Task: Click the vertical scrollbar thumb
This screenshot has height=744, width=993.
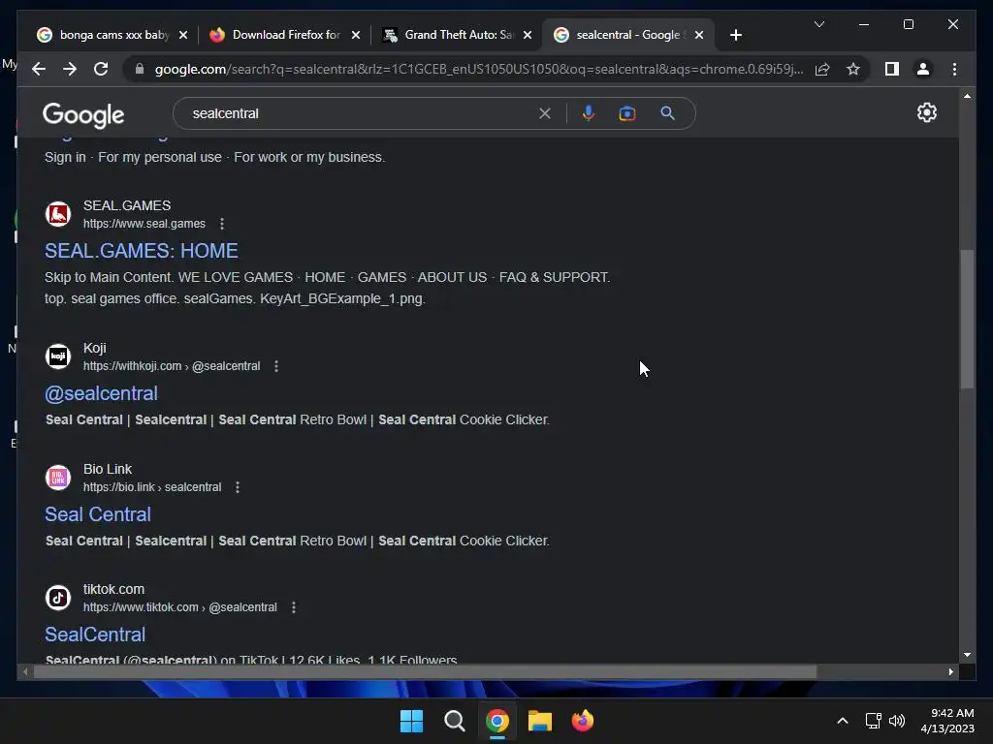Action: (x=967, y=319)
